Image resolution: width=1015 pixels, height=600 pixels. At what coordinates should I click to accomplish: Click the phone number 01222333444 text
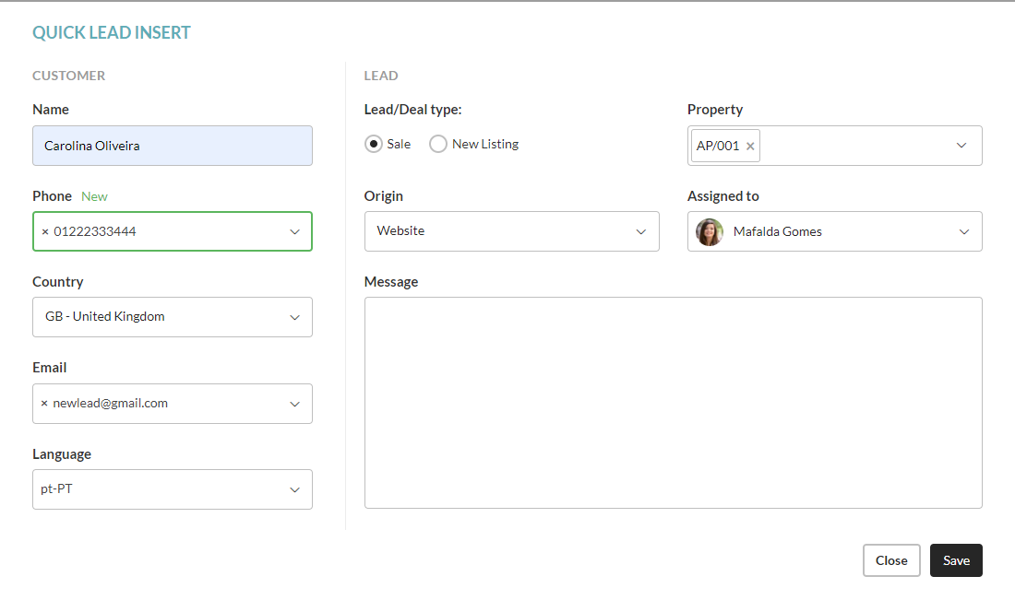tap(95, 232)
